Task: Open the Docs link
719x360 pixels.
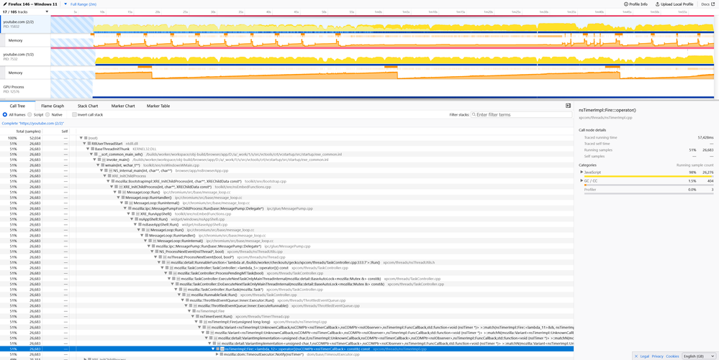Action: point(708,4)
